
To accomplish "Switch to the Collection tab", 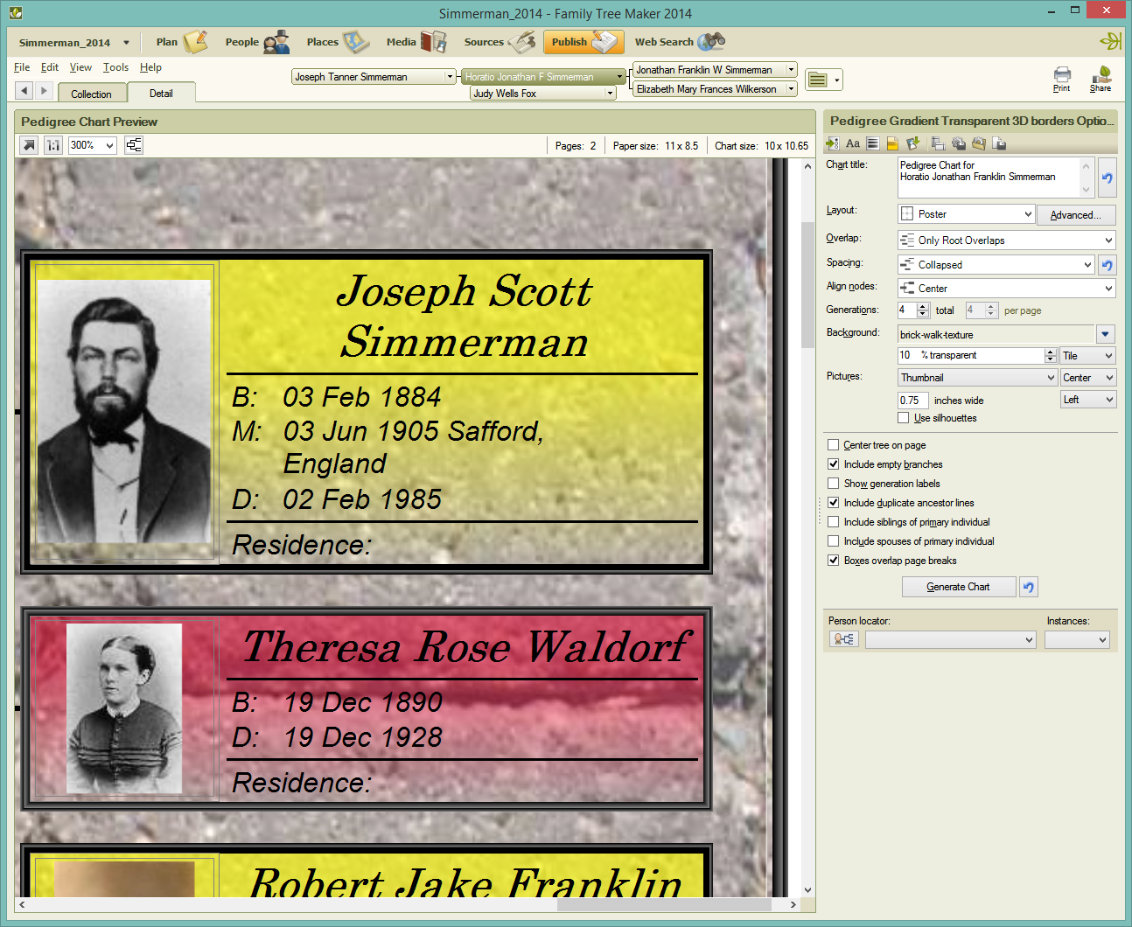I will pos(92,94).
